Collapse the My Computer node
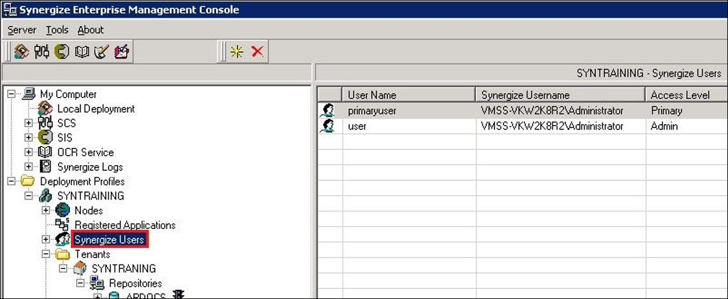Viewport: 728px width, 299px height. tap(11, 94)
